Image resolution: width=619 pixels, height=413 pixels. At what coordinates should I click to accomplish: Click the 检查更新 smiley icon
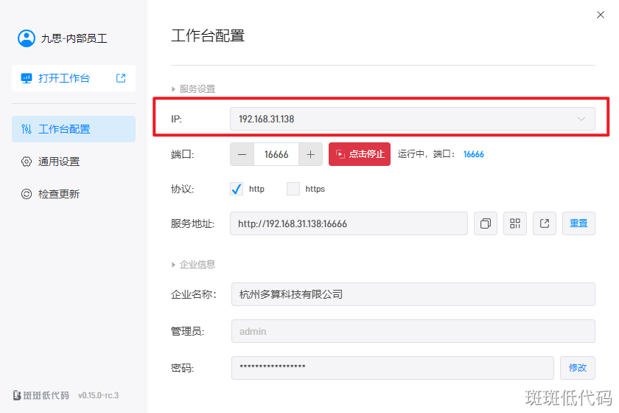click(x=27, y=194)
